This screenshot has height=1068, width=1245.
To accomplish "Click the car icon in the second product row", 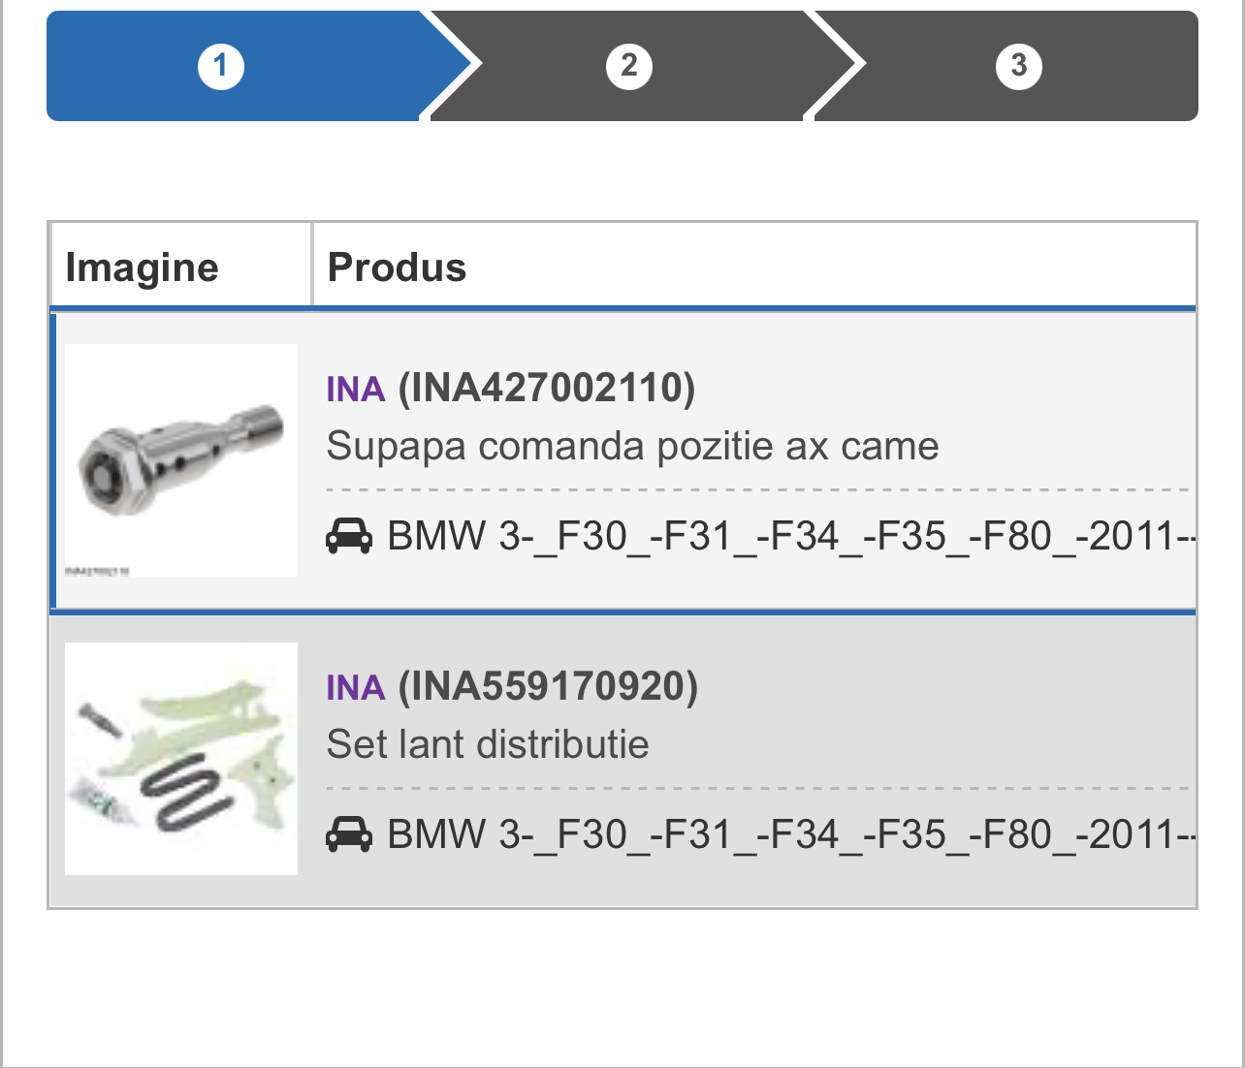I will click(x=349, y=834).
